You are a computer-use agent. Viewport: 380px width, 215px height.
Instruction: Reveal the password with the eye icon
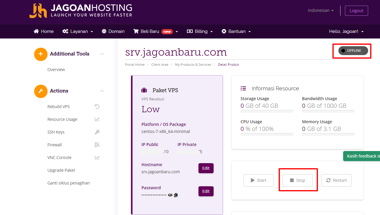click(x=170, y=195)
